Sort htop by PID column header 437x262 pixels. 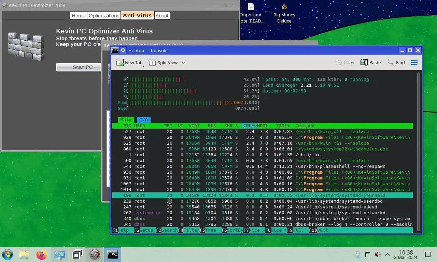click(x=127, y=126)
